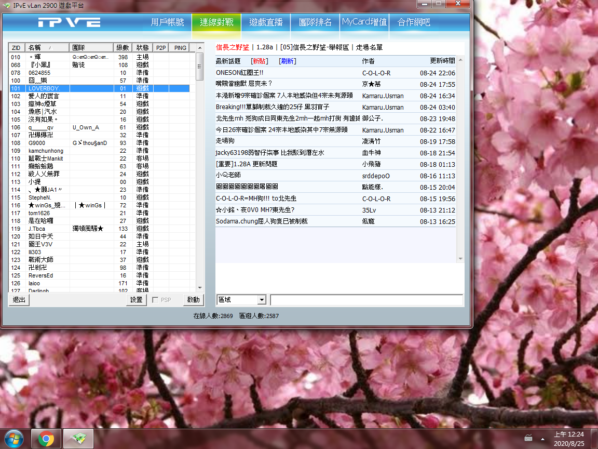Go to the 團隊排名 tab
Image resolution: width=598 pixels, height=449 pixels.
pyautogui.click(x=315, y=22)
